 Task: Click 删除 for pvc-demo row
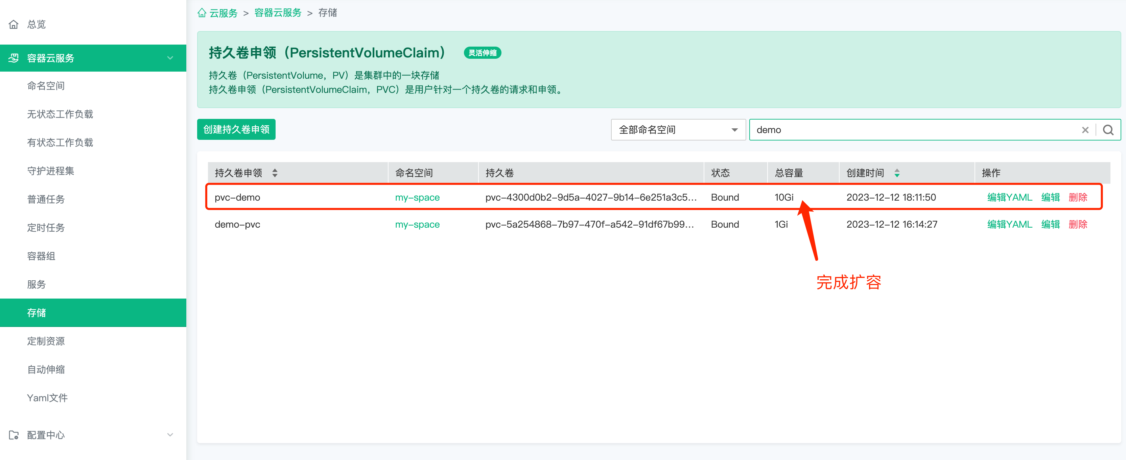[1078, 198]
